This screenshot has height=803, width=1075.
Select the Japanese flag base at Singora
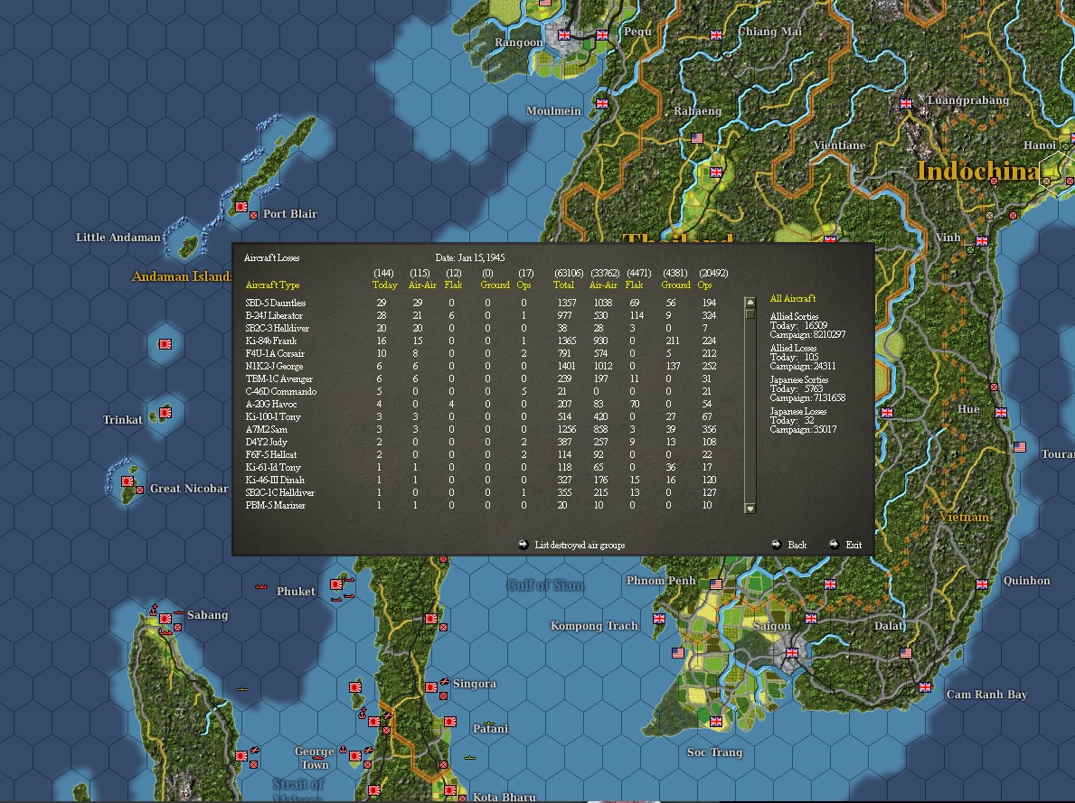(x=431, y=687)
